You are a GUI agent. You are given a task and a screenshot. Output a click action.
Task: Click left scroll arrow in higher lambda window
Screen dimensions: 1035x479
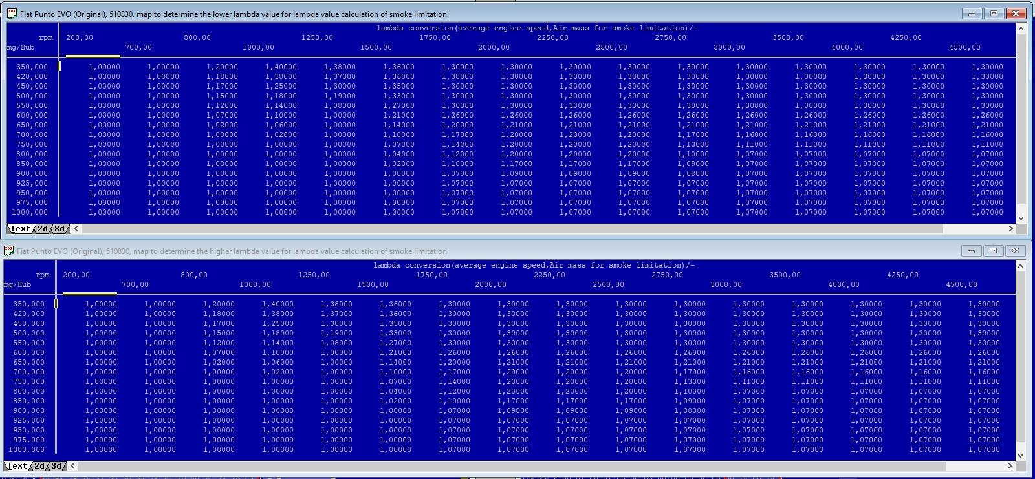click(x=72, y=465)
